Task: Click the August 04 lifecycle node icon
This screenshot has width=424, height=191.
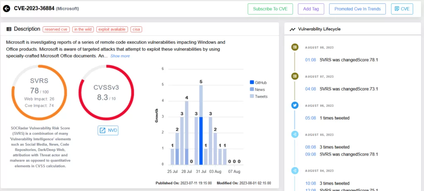Action: click(295, 170)
